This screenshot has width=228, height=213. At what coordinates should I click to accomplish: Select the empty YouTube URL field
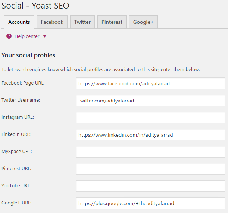[150, 186]
